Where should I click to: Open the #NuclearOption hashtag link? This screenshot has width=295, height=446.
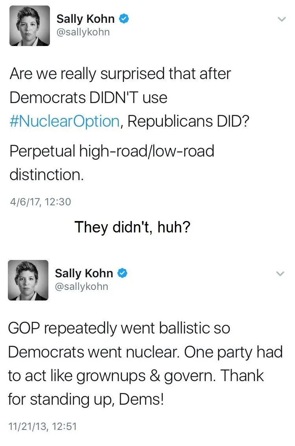pyautogui.click(x=65, y=121)
